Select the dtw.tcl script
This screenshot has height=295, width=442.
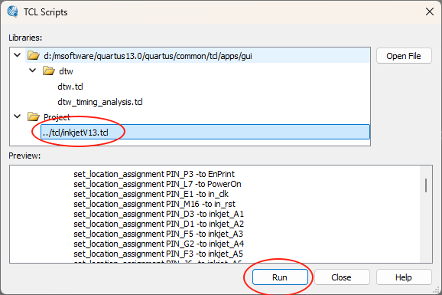pyautogui.click(x=70, y=87)
